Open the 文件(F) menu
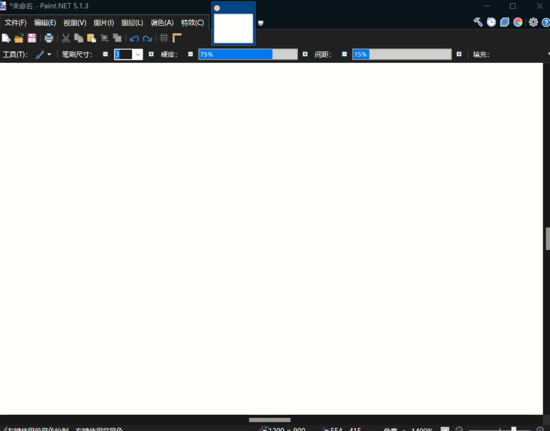The height and width of the screenshot is (431, 550). pos(16,23)
